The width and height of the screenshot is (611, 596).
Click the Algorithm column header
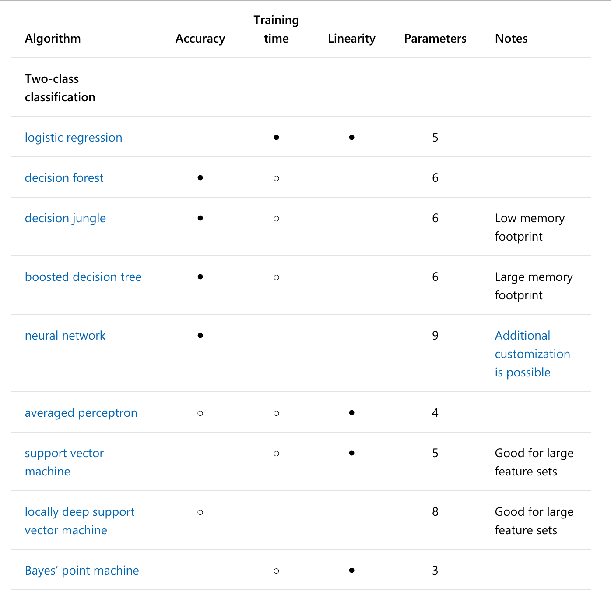(x=53, y=39)
